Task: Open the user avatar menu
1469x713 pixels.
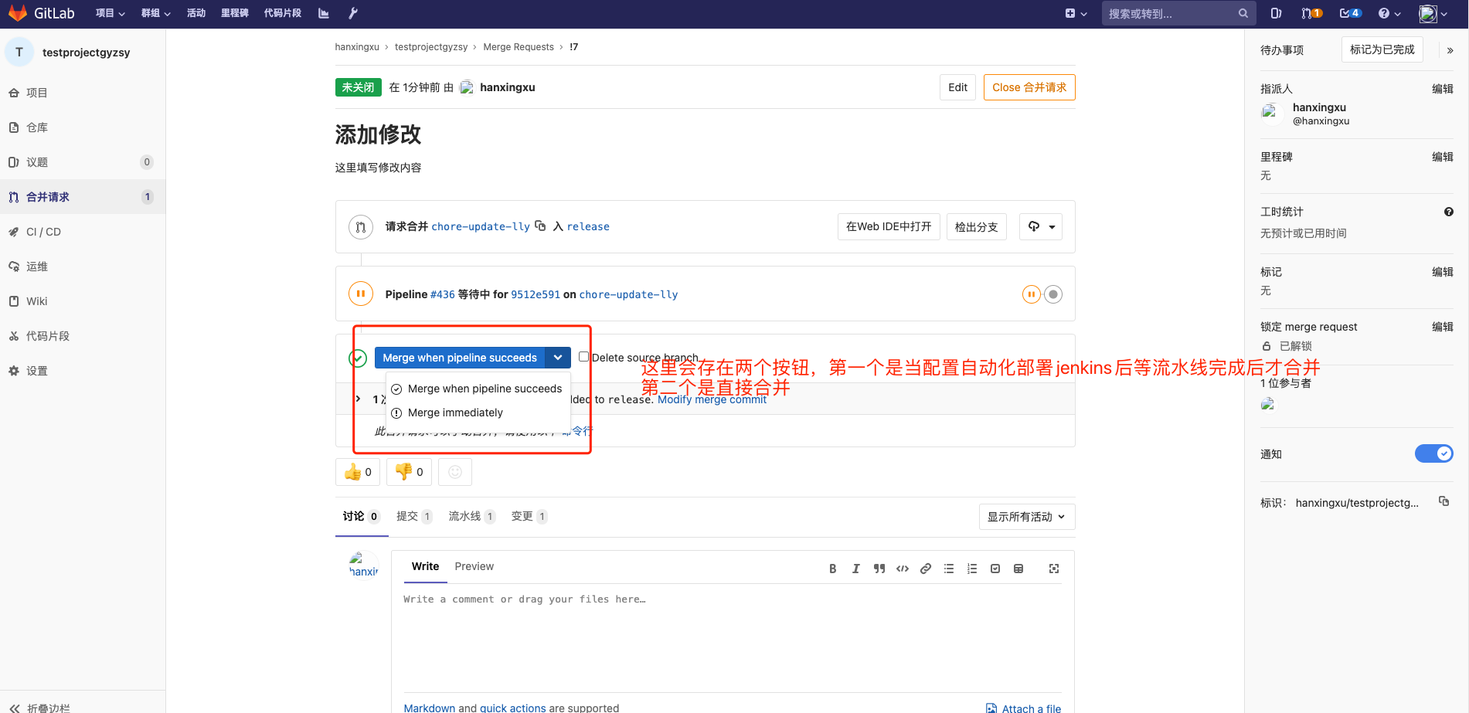Action: (x=1433, y=13)
